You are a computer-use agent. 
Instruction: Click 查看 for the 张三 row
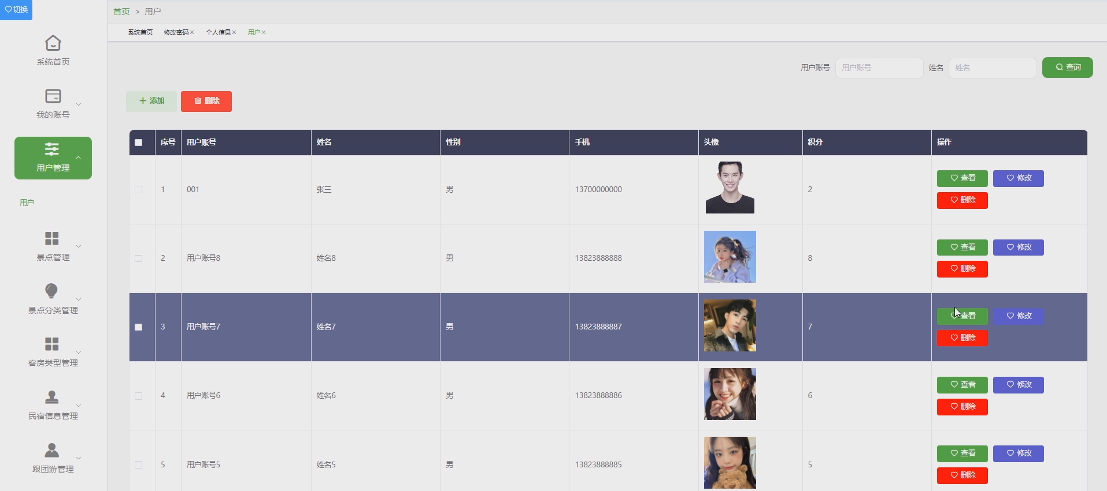click(962, 178)
